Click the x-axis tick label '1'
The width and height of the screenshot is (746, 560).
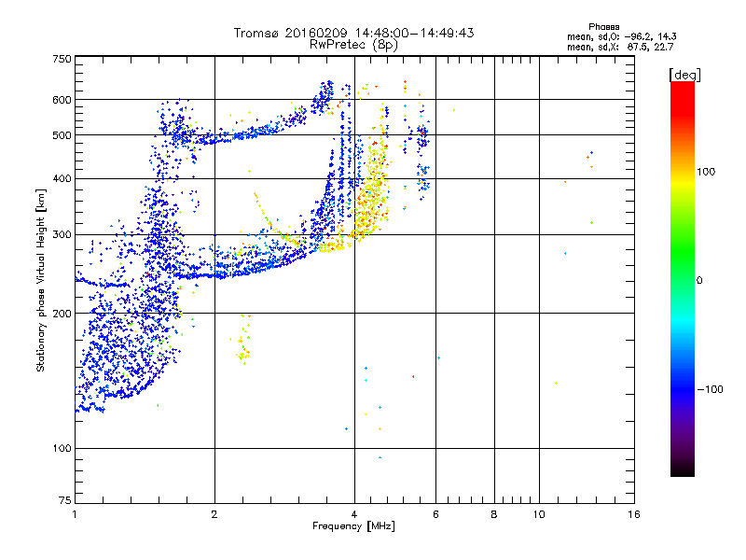coord(75,514)
